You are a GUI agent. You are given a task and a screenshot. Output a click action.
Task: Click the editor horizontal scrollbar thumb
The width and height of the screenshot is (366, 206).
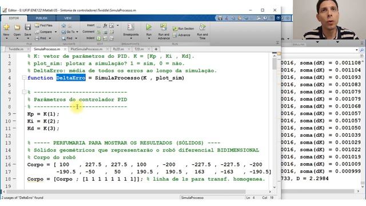(x=126, y=192)
